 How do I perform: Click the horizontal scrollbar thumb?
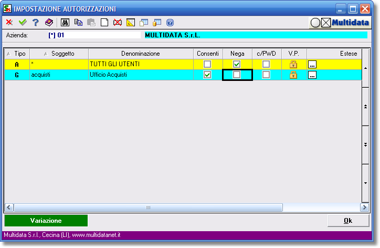(x=149, y=208)
